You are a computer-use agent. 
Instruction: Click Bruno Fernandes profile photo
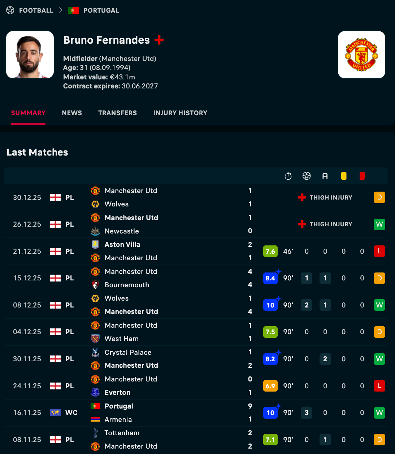[x=30, y=55]
